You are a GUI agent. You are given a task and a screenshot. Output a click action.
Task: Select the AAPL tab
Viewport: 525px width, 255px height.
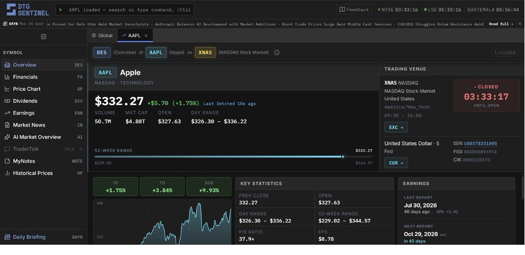click(x=135, y=36)
